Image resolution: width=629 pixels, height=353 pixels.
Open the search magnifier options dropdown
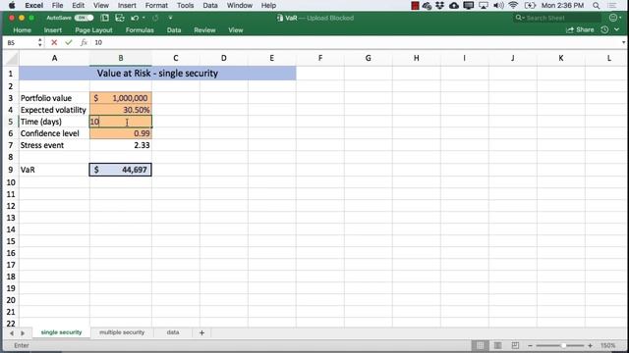point(520,18)
